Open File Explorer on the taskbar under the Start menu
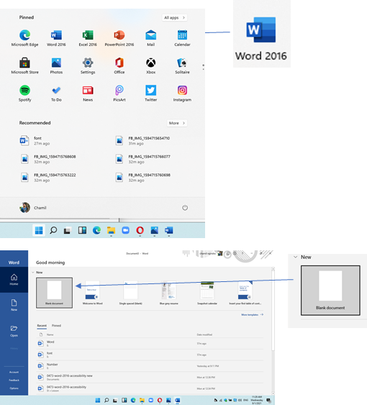367x405 pixels. (x=111, y=230)
